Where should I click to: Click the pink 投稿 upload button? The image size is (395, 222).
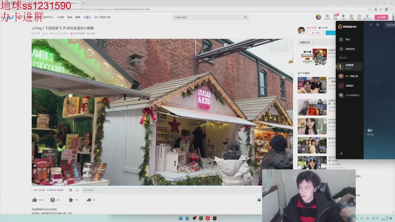pos(381,17)
